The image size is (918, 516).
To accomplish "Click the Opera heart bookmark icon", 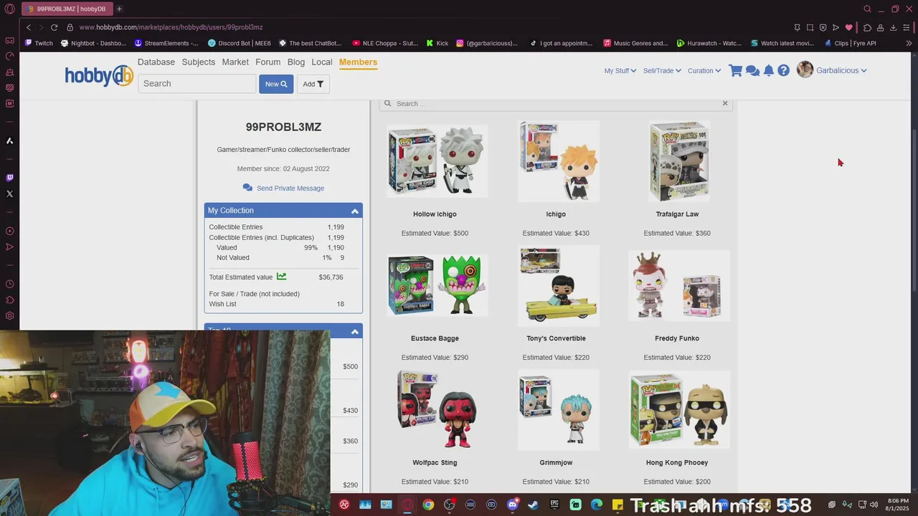I will (849, 27).
